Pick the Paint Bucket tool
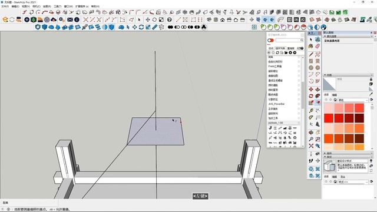The height and width of the screenshot is (212, 377). [311, 46]
